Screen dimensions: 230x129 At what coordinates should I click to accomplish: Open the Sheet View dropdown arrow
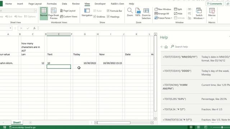pos(36,11)
